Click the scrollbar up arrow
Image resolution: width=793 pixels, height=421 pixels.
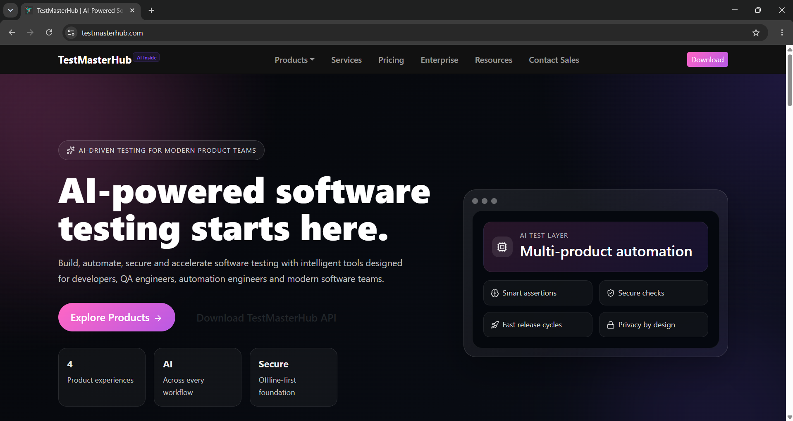(x=789, y=49)
